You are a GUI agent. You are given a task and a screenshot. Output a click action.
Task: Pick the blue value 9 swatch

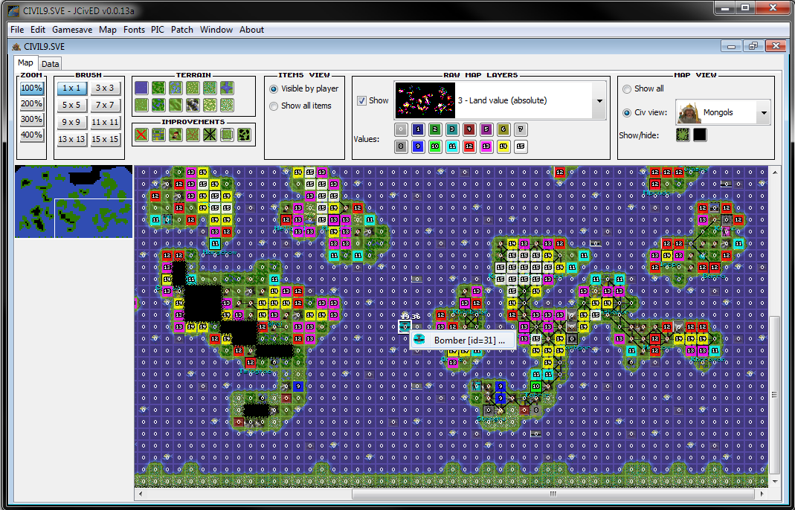(418, 147)
